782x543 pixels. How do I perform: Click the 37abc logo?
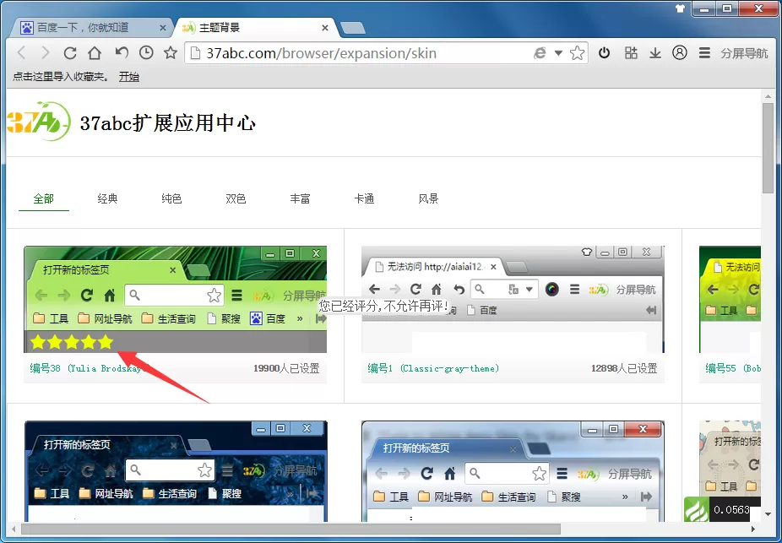38,121
